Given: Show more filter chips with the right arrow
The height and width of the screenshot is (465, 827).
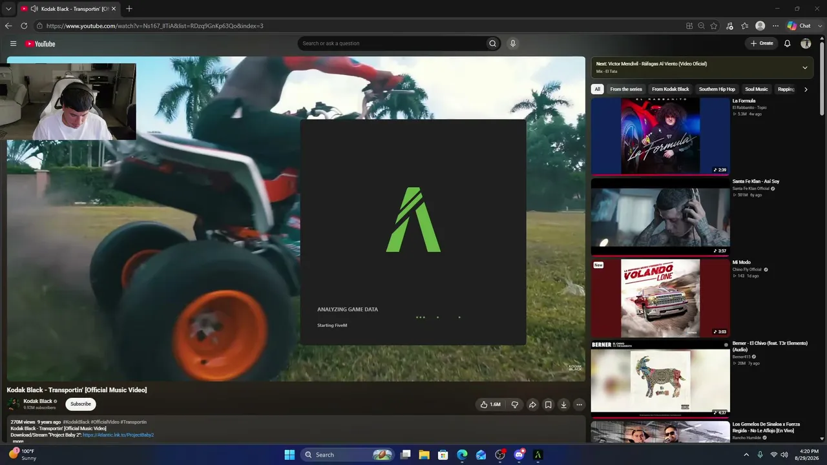Looking at the screenshot, I should 806,89.
